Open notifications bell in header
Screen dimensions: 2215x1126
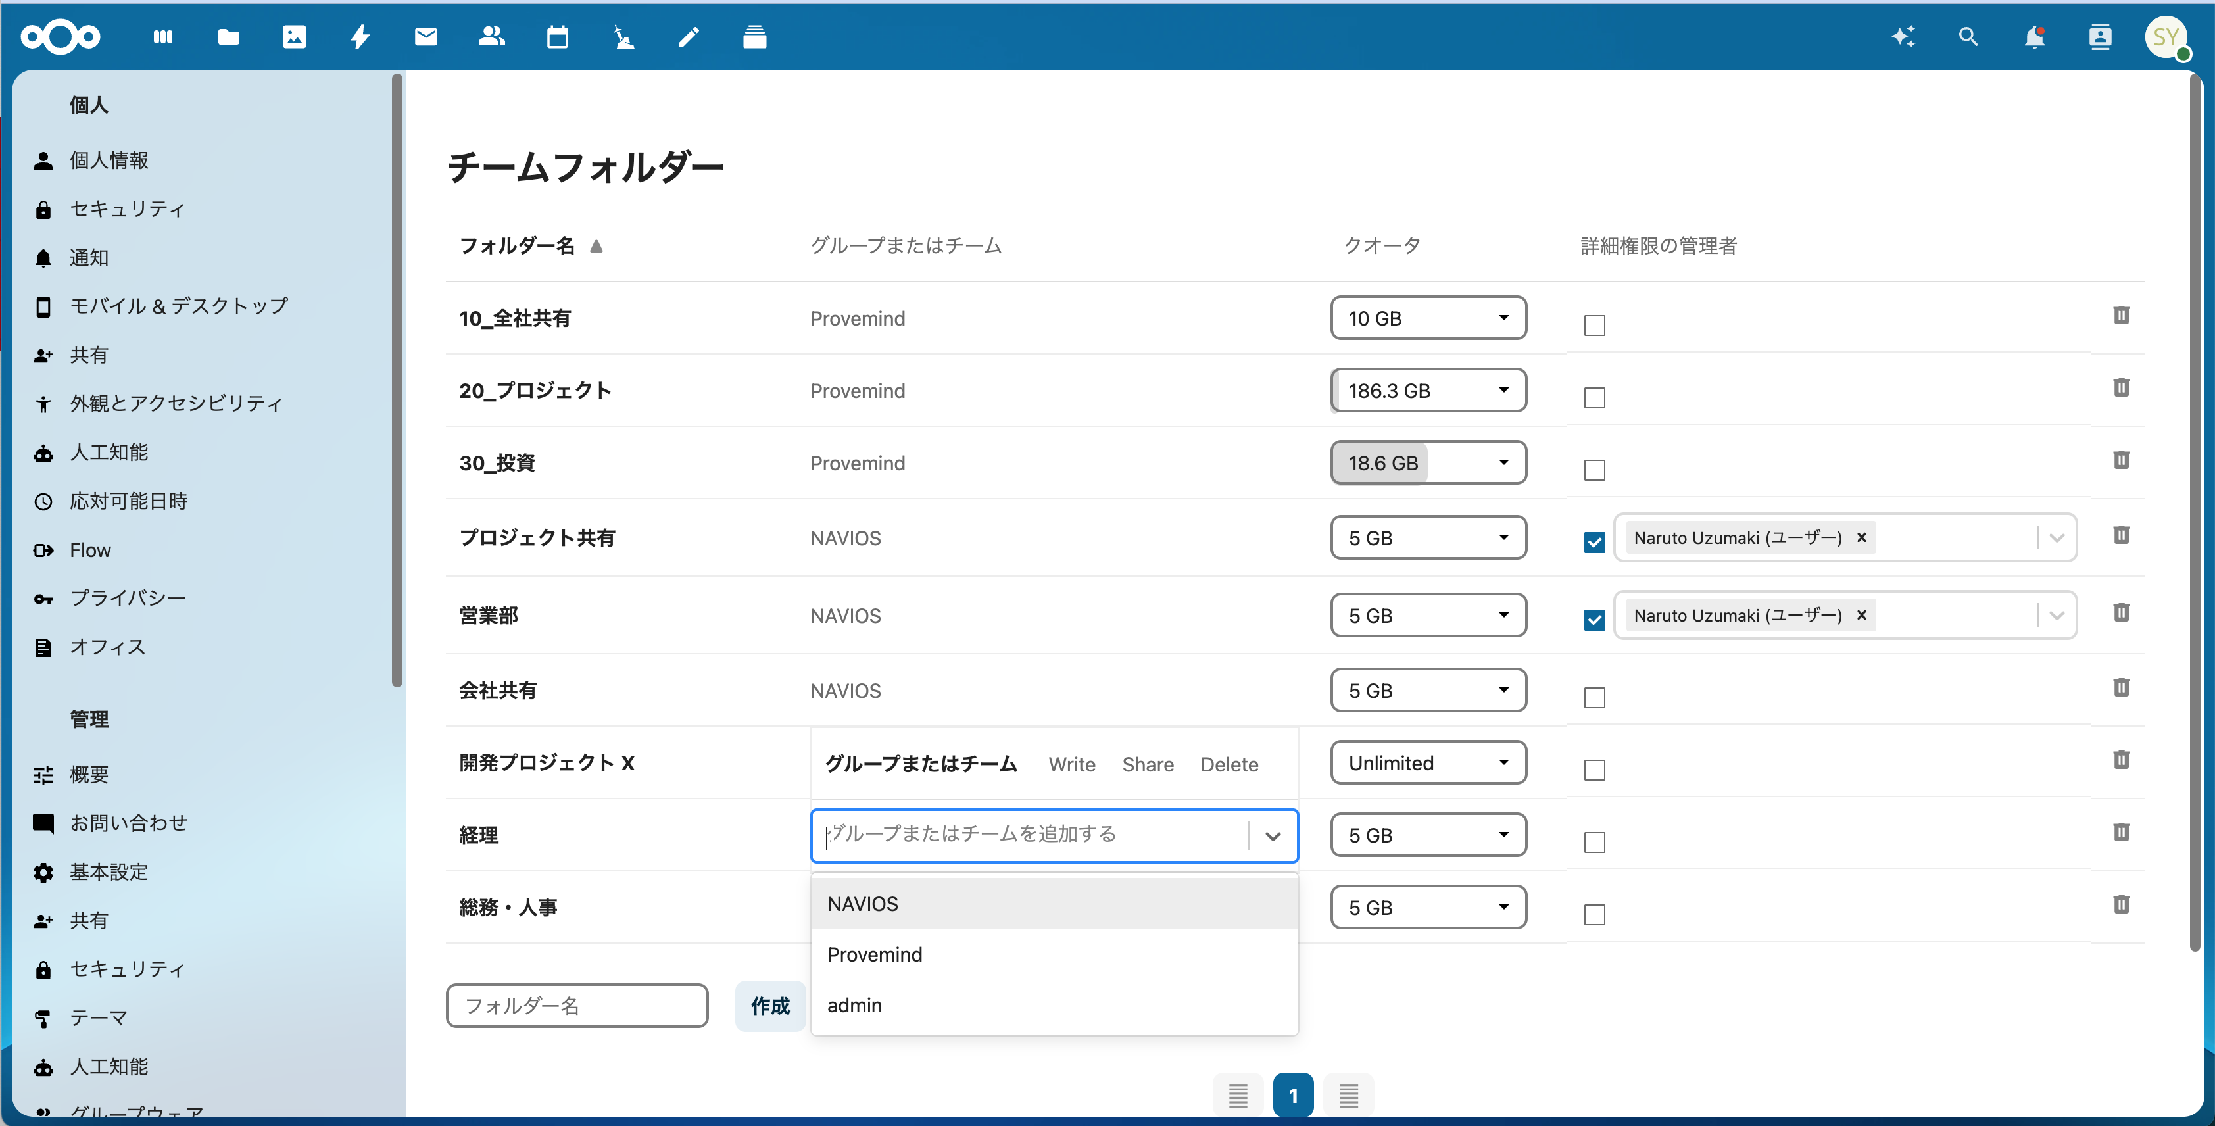(x=2033, y=37)
